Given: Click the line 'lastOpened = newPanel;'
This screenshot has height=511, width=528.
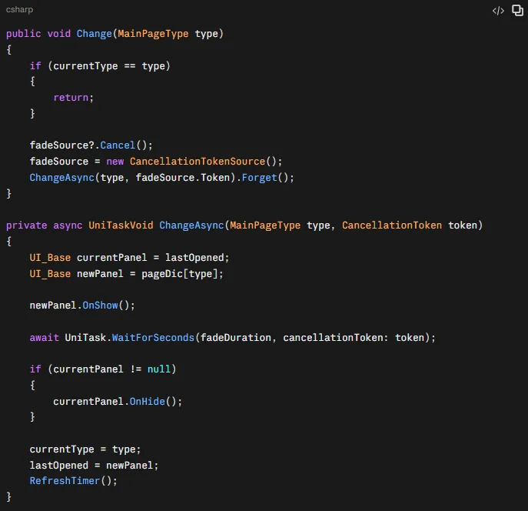Looking at the screenshot, I should 94,466.
